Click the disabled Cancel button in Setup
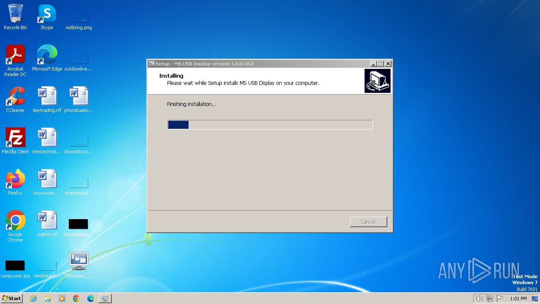 coord(368,222)
